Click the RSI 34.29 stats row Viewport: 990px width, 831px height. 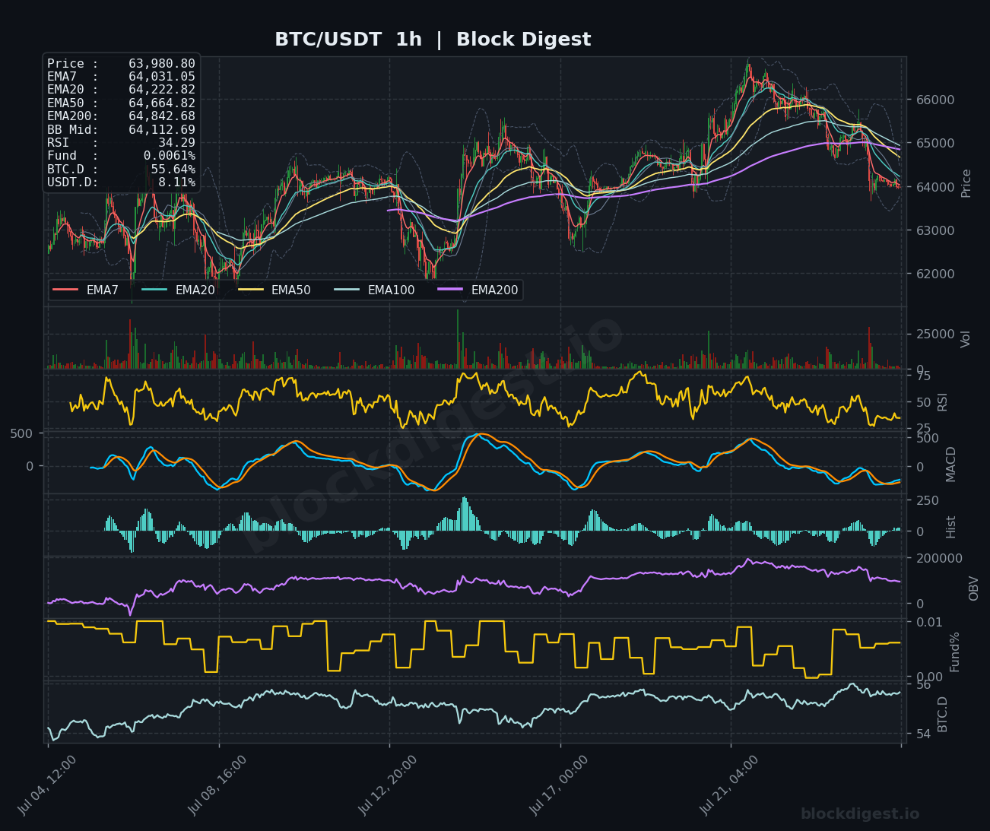(x=121, y=143)
